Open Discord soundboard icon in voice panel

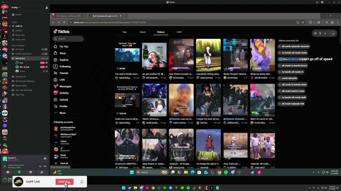(x=42, y=172)
